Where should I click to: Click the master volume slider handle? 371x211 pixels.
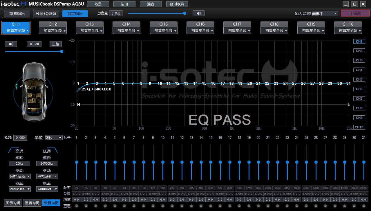185,13
